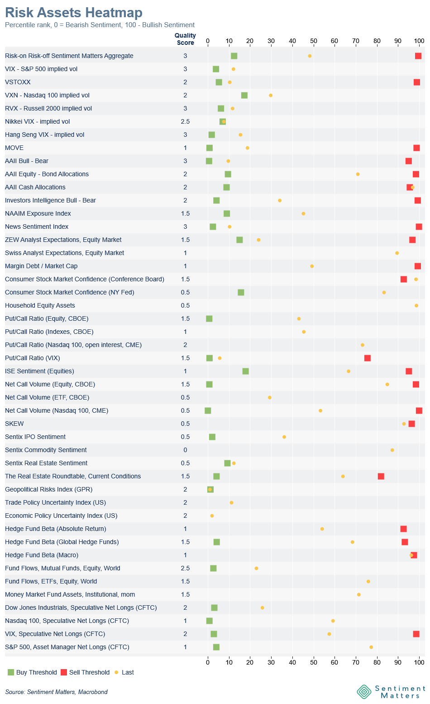This screenshot has height=704, width=430.
Task: Select the Put/Call Ratio (VIX) red sell marker
Action: tap(368, 358)
